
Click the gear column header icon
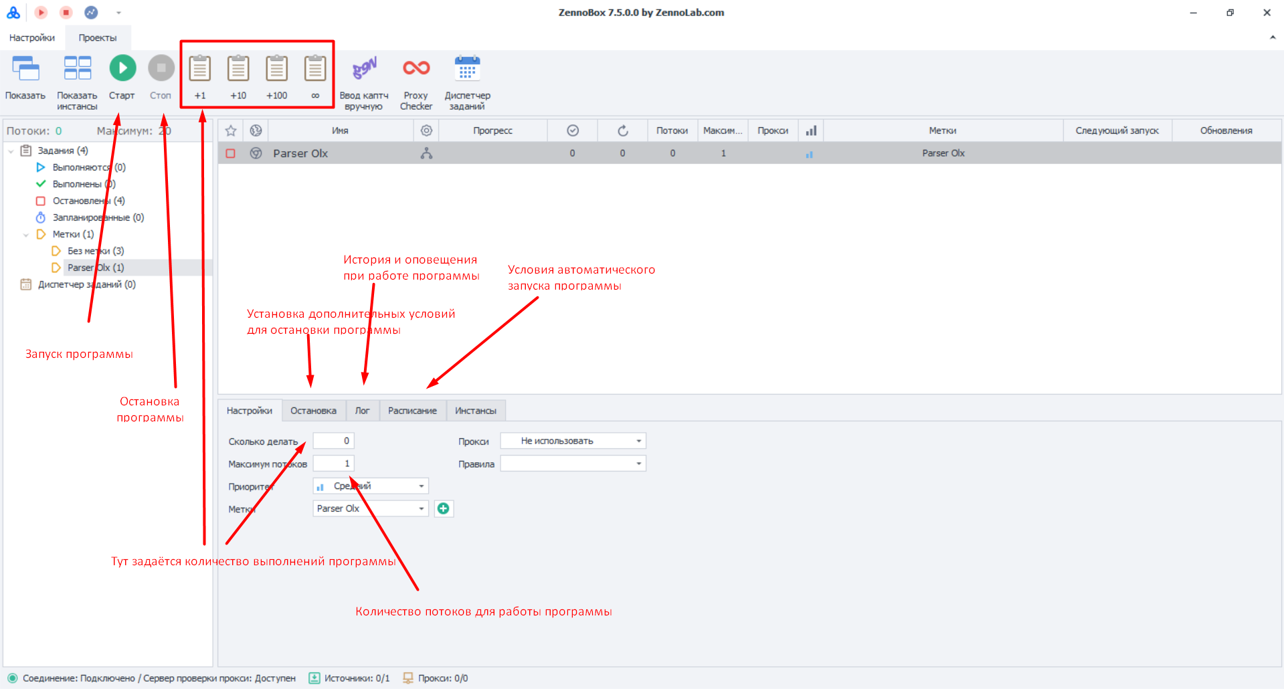(x=426, y=130)
